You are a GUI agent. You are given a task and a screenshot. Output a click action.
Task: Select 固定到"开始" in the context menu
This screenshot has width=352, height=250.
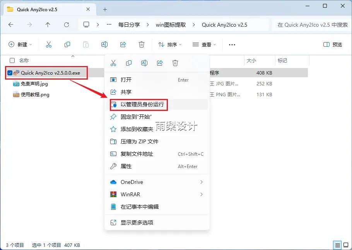pyautogui.click(x=157, y=117)
